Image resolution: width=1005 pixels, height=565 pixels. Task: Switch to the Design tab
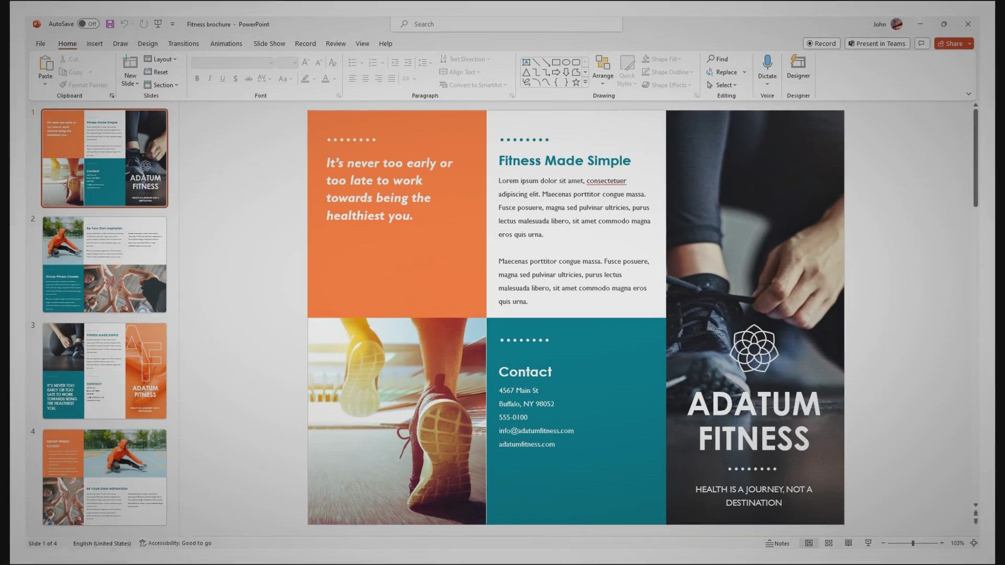[x=148, y=44]
